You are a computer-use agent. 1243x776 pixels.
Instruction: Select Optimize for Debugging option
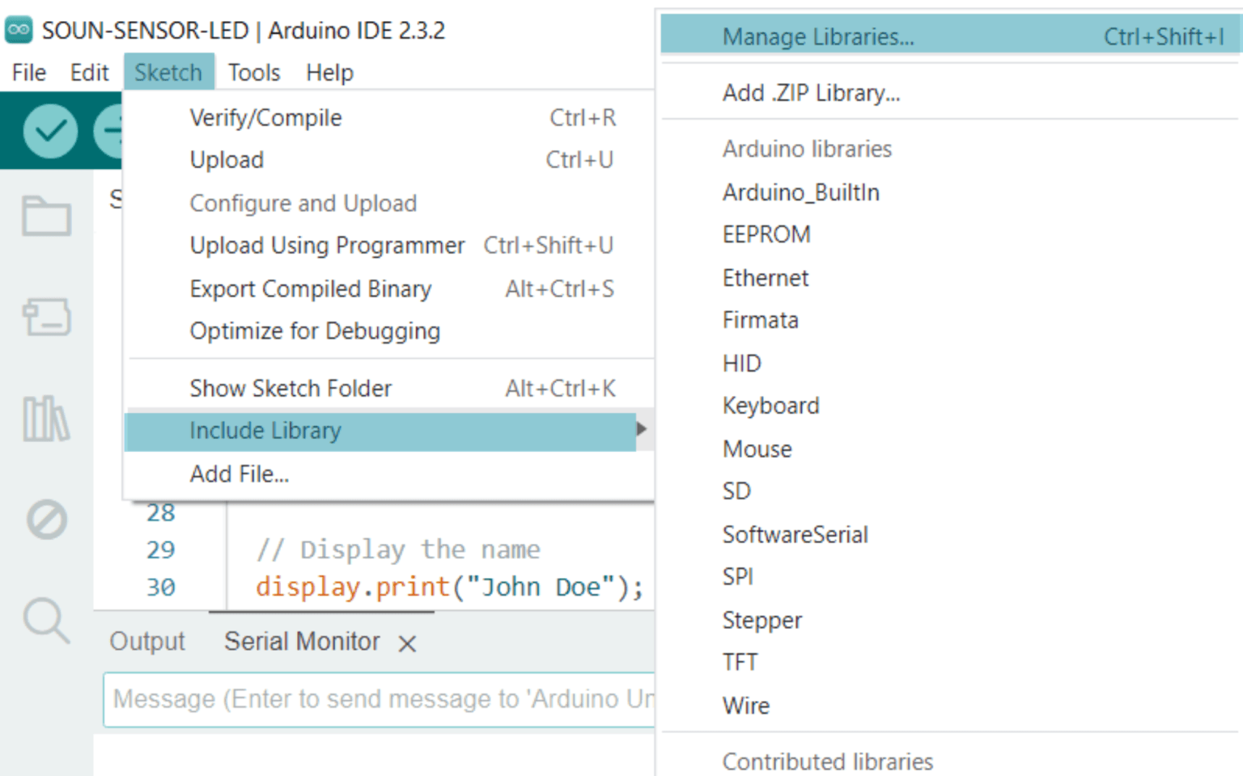click(x=315, y=331)
